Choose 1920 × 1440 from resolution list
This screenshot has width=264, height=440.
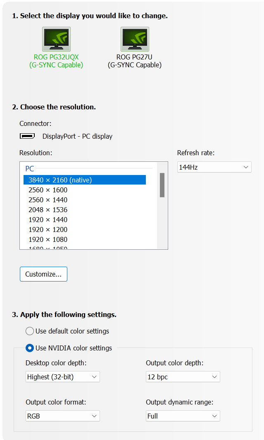point(48,220)
